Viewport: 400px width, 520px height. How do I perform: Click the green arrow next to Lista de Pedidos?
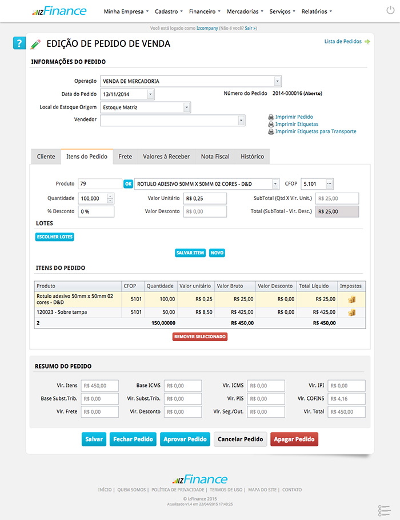pyautogui.click(x=367, y=42)
